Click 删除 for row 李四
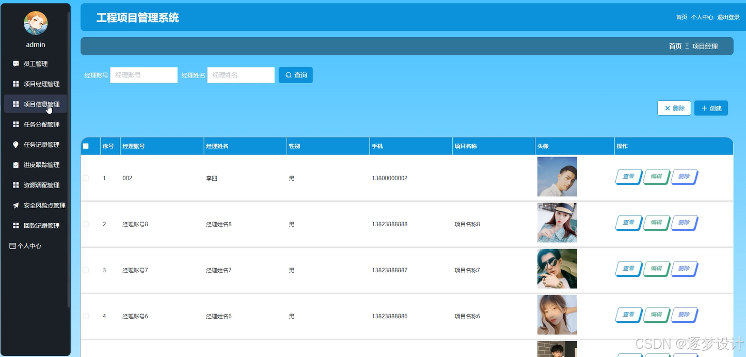The height and width of the screenshot is (357, 746). (684, 177)
